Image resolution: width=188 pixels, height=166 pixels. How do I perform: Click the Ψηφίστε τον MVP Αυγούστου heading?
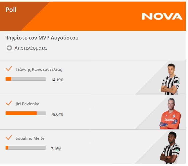pyautogui.click(x=42, y=38)
